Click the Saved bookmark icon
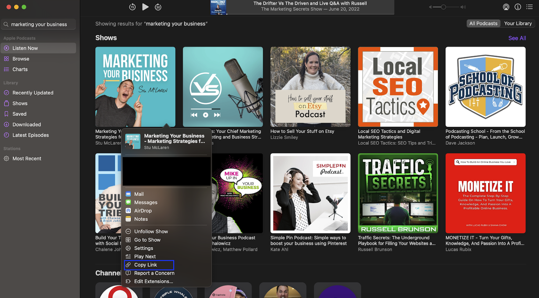The image size is (539, 298). point(6,114)
